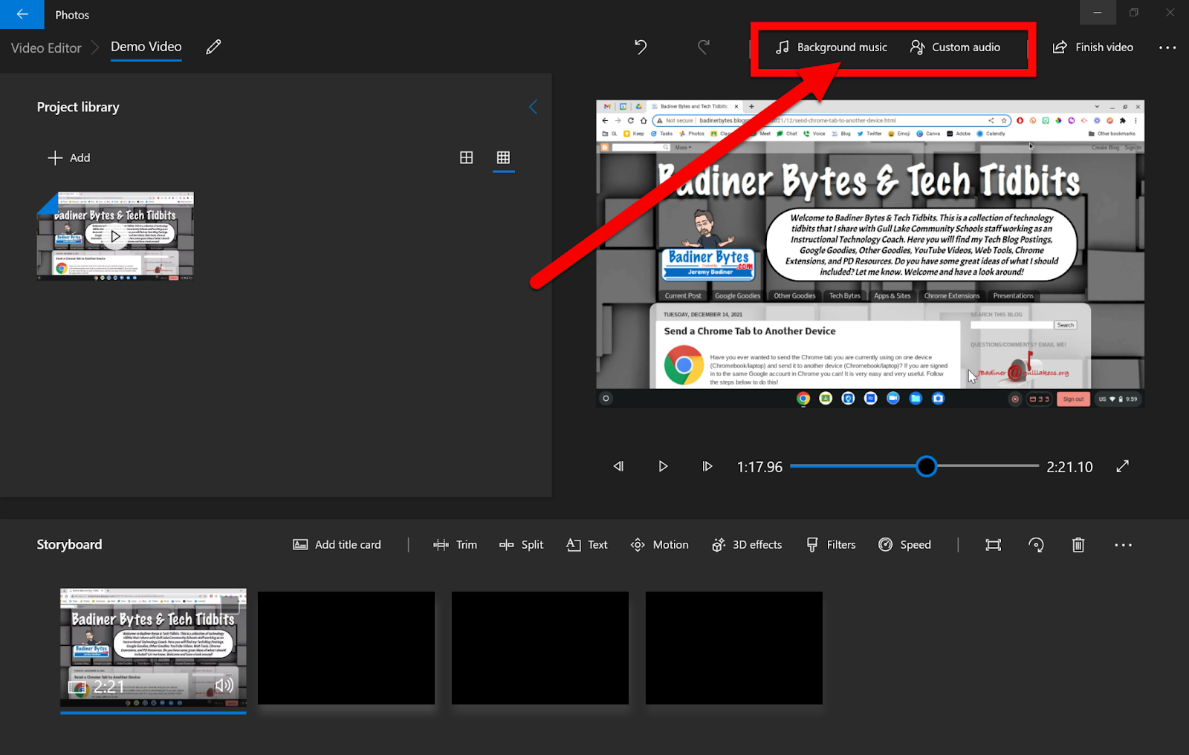Switch library to small grid view
Viewport: 1189px width, 755px height.
point(503,157)
